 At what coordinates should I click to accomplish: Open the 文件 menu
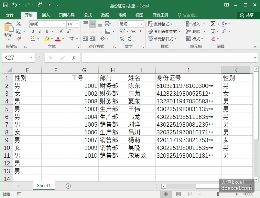click(10, 15)
